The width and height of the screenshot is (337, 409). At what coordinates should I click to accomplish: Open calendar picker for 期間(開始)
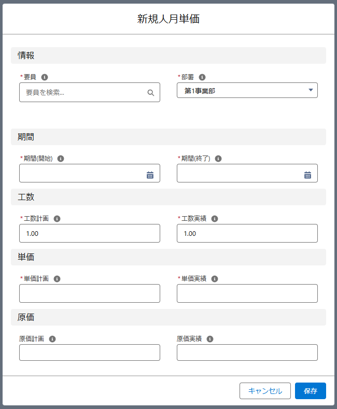pyautogui.click(x=150, y=175)
